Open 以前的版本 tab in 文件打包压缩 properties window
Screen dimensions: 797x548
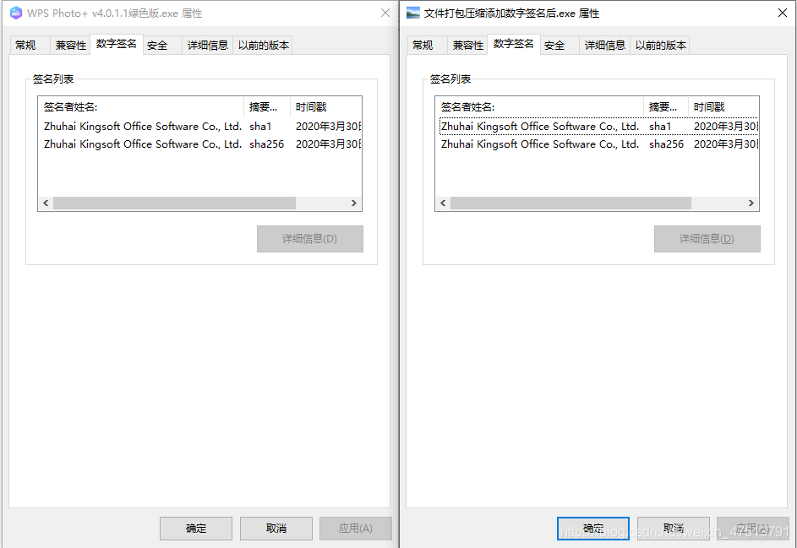click(x=660, y=46)
